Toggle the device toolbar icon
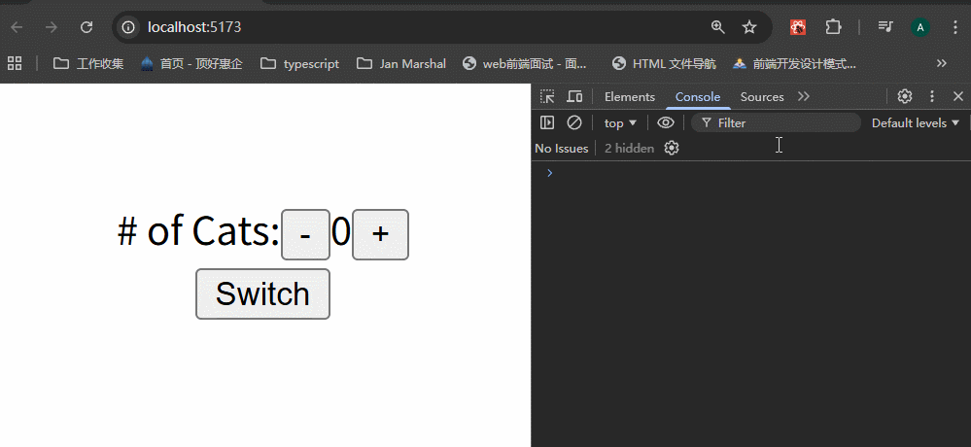Viewport: 971px width, 447px height. (574, 96)
